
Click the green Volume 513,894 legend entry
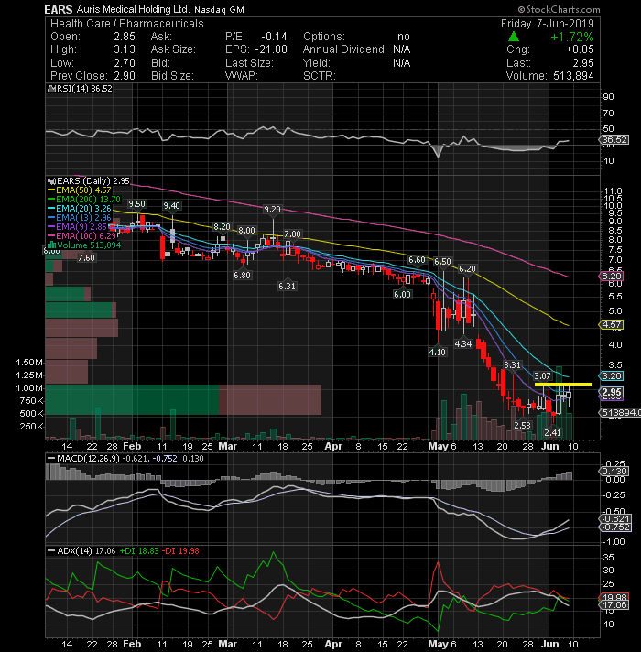84,244
